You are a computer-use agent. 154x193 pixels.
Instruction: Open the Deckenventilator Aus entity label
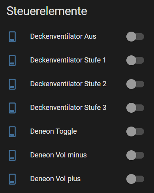[63, 36]
